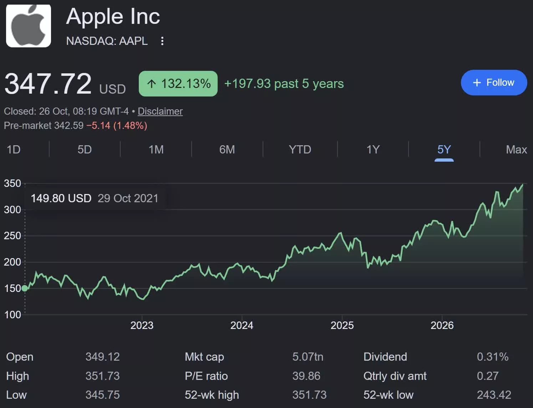The image size is (533, 408).
Task: Click the 347.72 price value
Action: tap(48, 84)
